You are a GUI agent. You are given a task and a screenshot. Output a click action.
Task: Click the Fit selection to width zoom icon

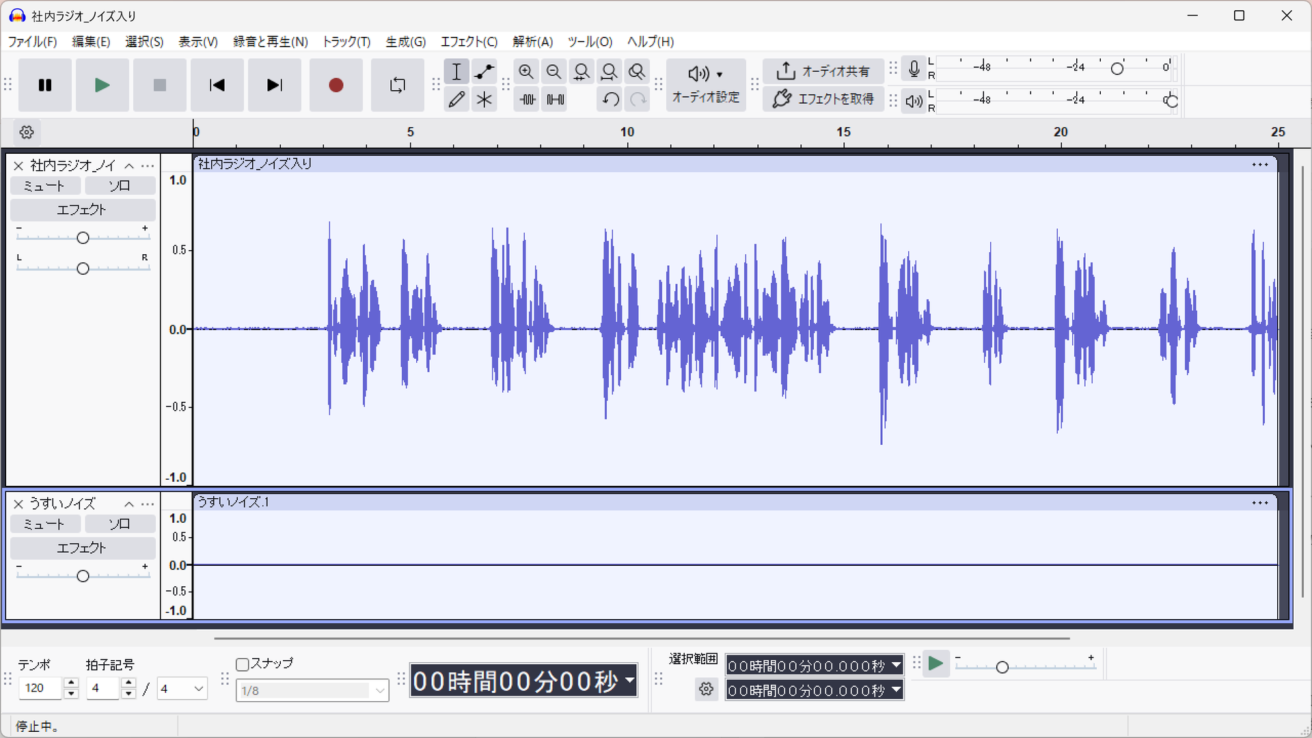coord(582,72)
